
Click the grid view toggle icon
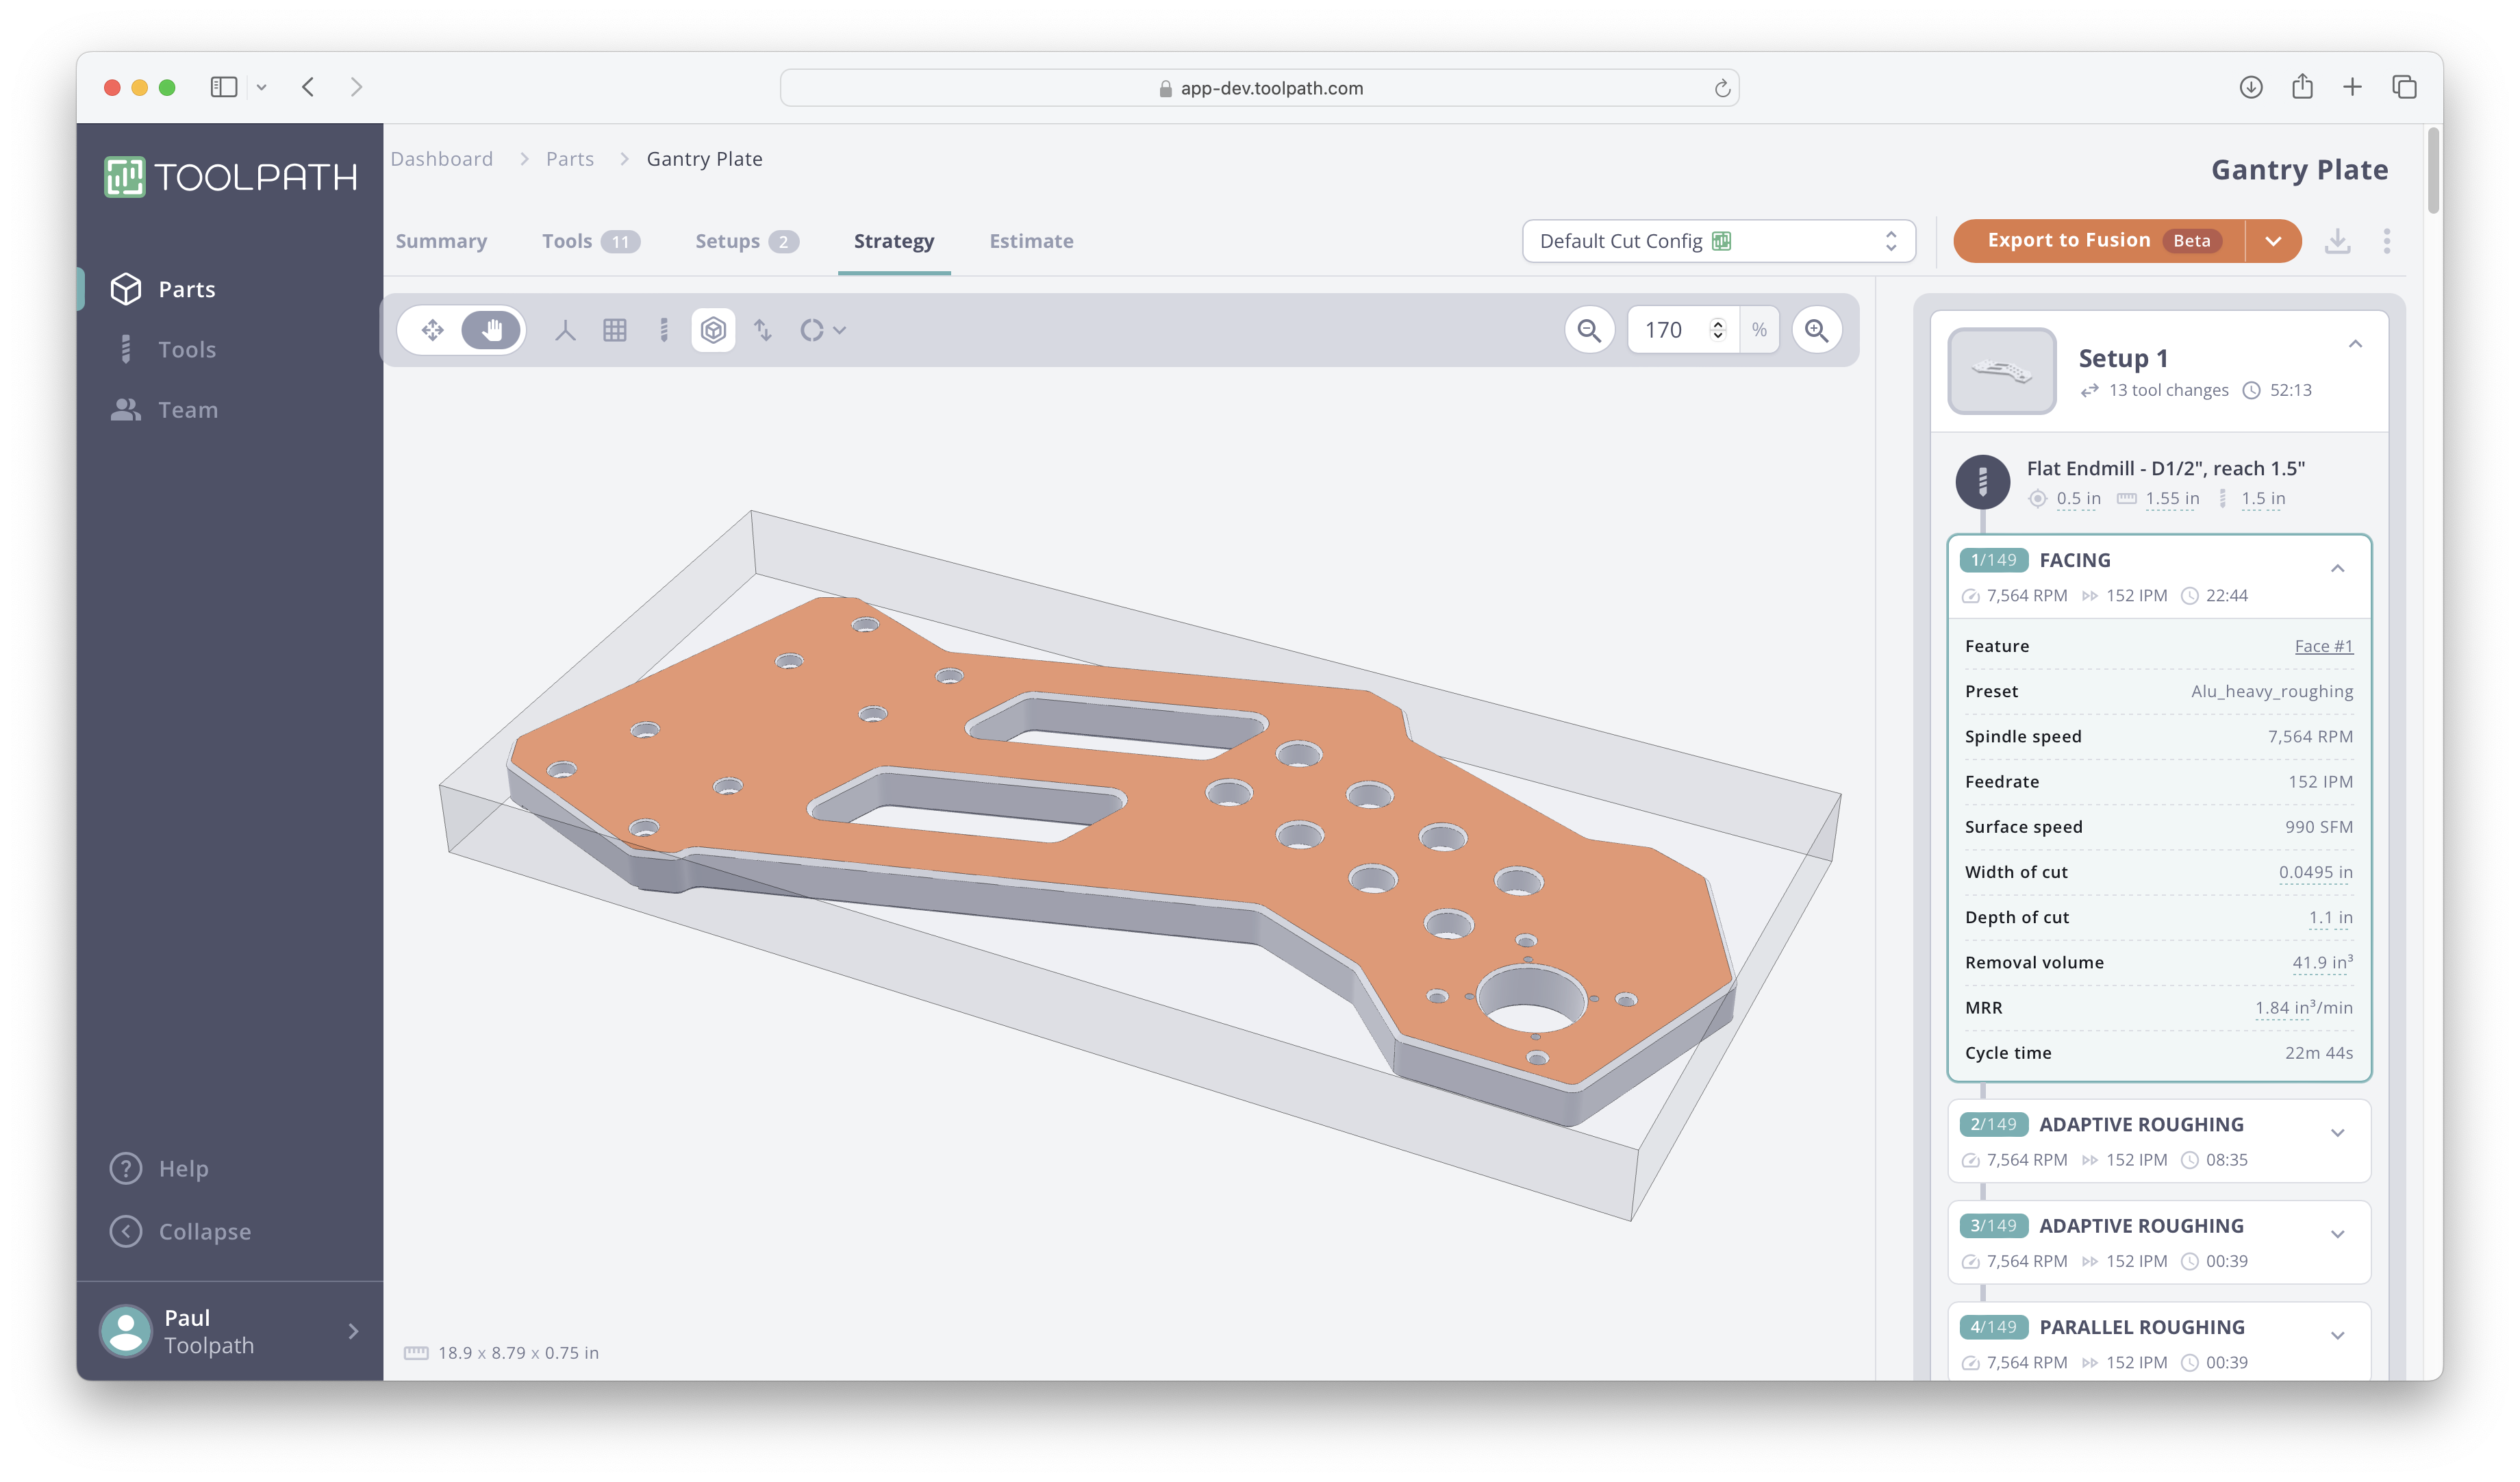pos(612,330)
